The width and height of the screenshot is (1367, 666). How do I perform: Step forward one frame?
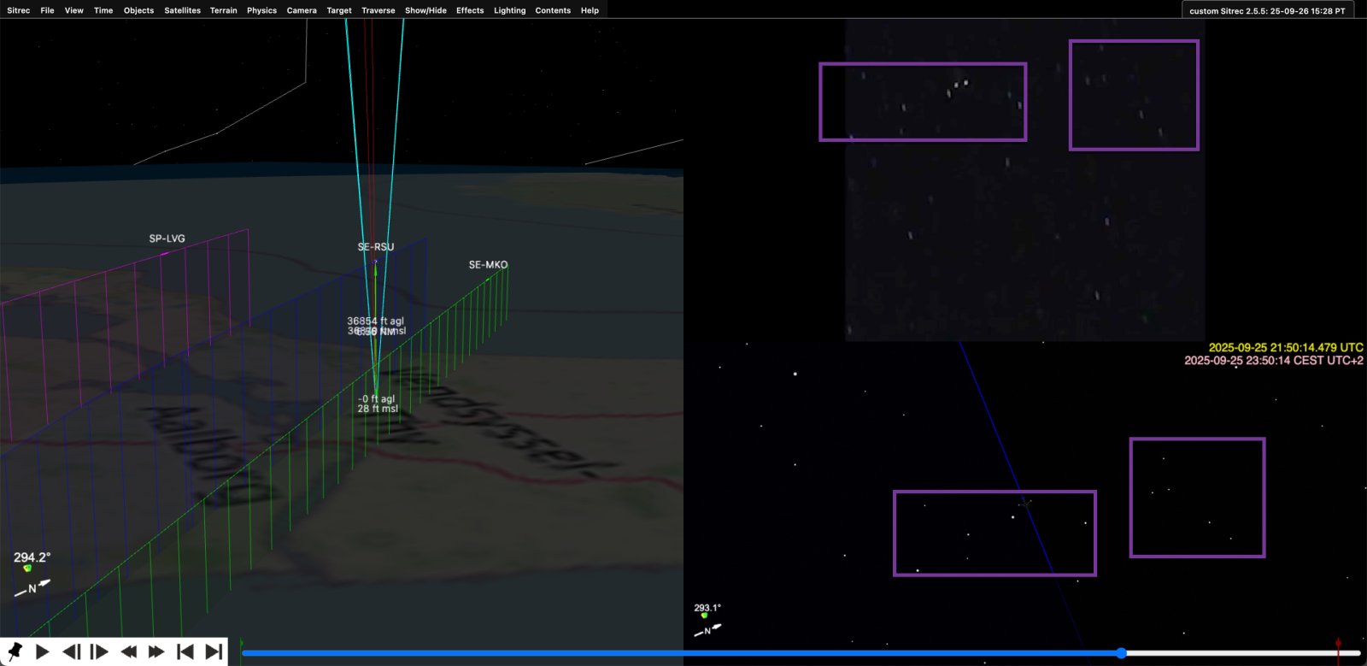99,651
